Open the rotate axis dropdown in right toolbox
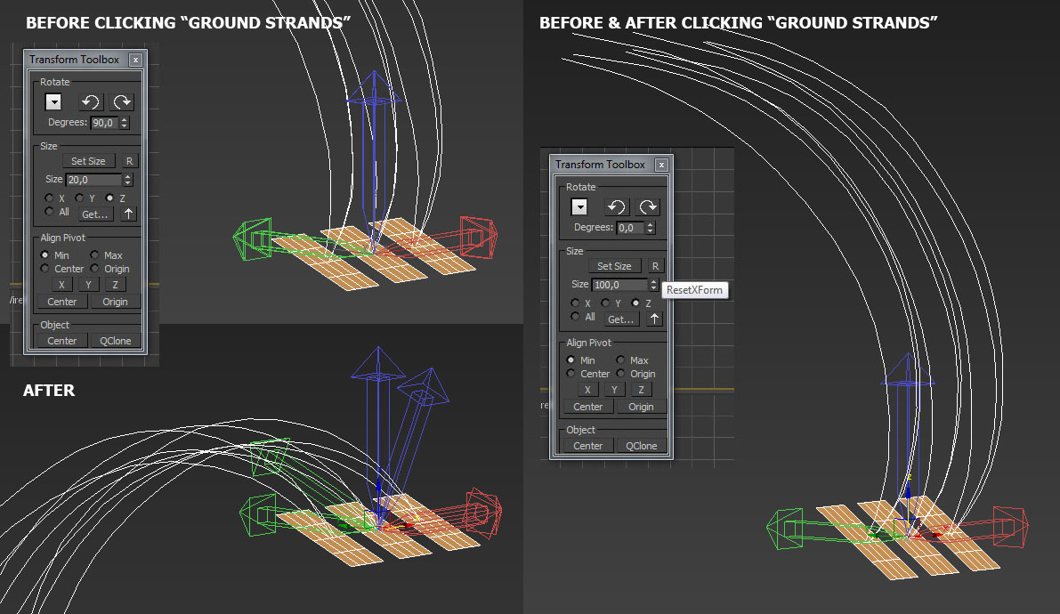 pos(579,206)
